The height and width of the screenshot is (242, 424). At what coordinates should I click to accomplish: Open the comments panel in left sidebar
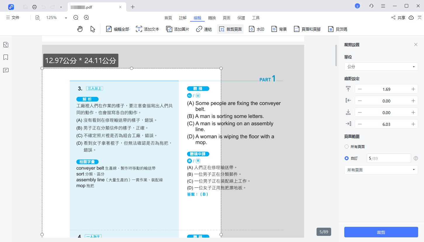click(6, 70)
